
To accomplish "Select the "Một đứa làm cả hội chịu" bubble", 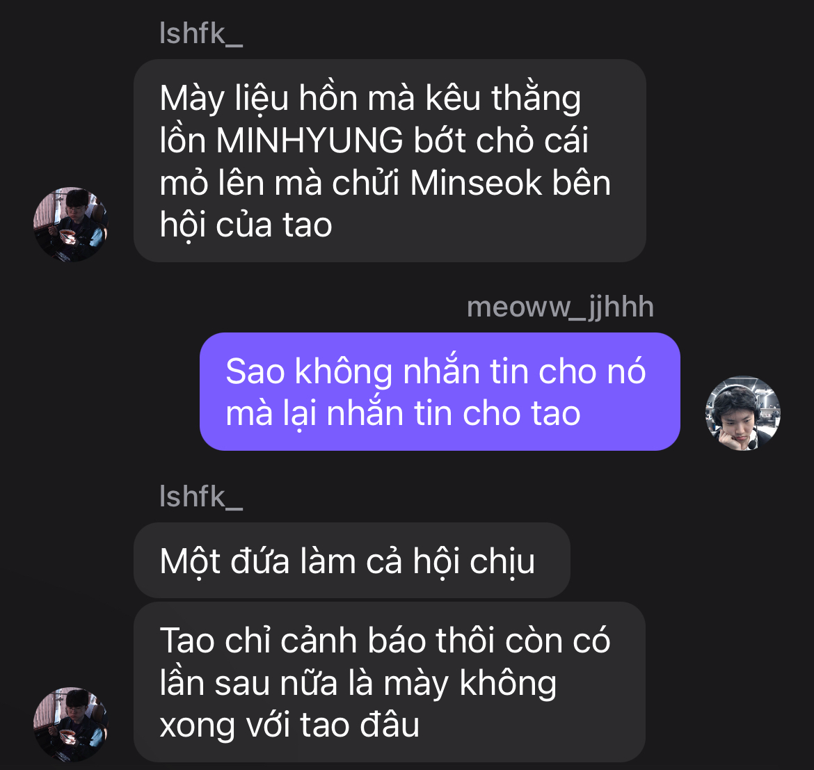I will (x=352, y=561).
